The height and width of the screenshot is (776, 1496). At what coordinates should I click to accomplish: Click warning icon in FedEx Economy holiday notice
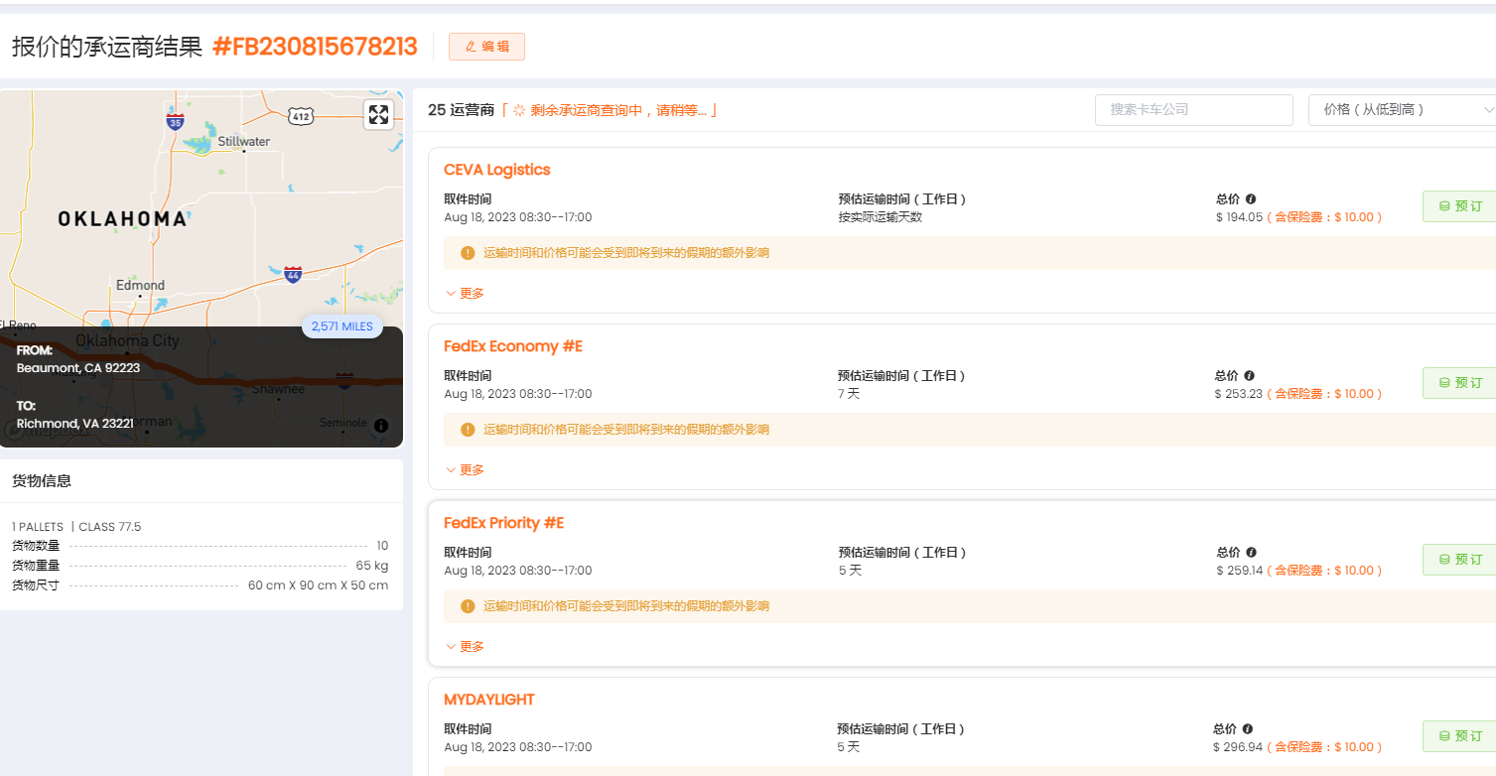point(468,430)
